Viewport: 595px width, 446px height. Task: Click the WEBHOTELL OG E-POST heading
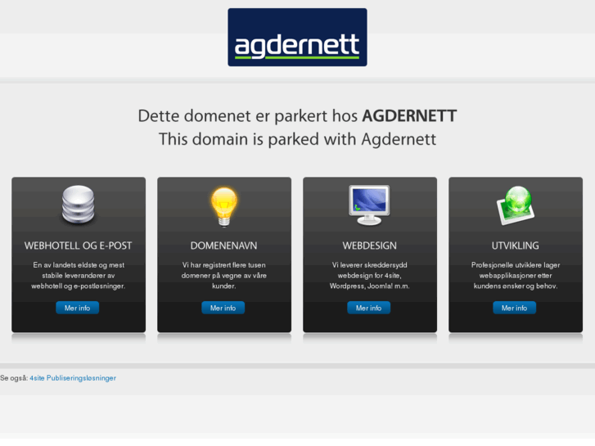point(79,246)
